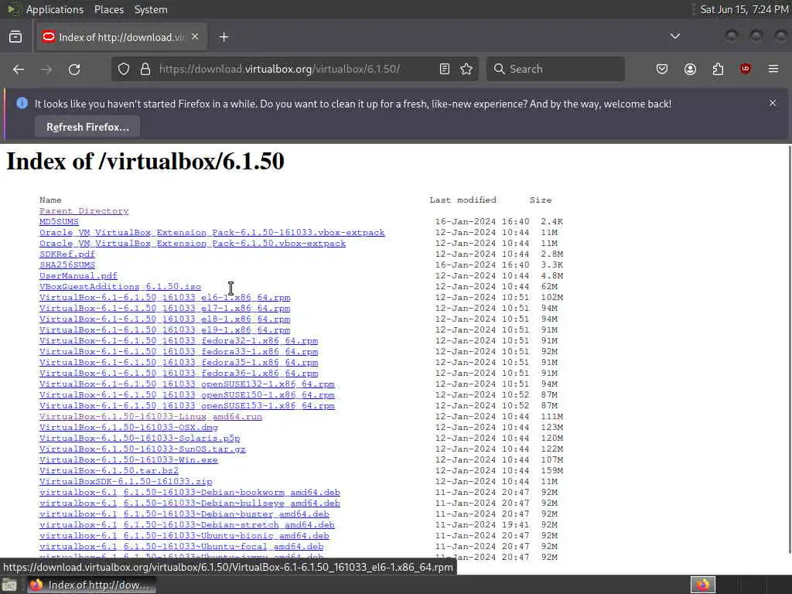Download the el7 x86_64 rpm

[x=165, y=308]
